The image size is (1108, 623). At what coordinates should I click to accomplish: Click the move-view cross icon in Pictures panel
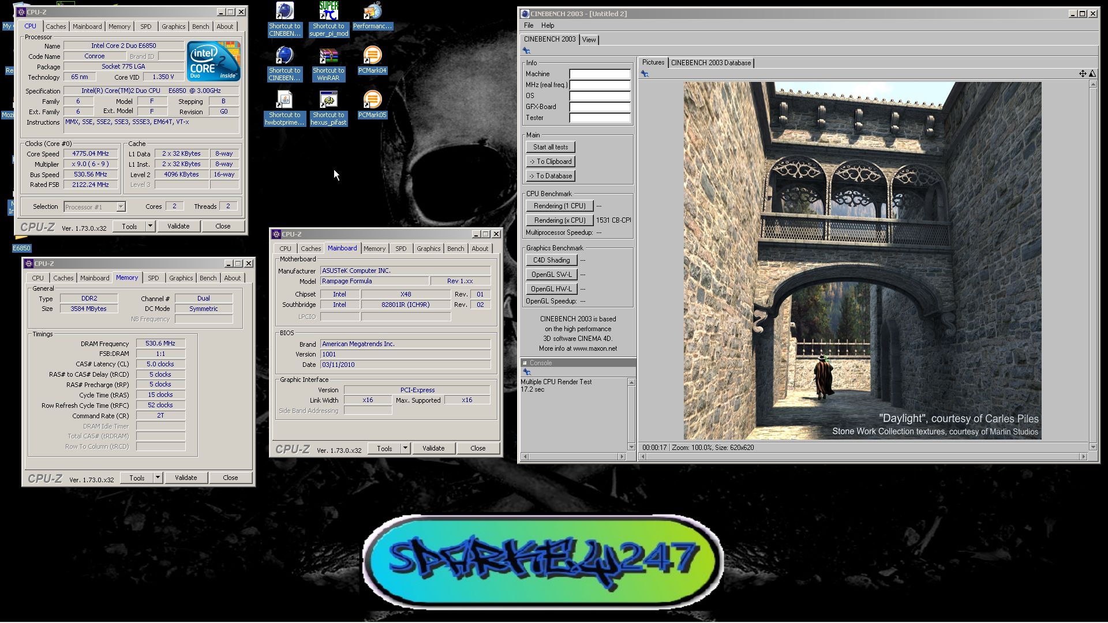pyautogui.click(x=1083, y=73)
